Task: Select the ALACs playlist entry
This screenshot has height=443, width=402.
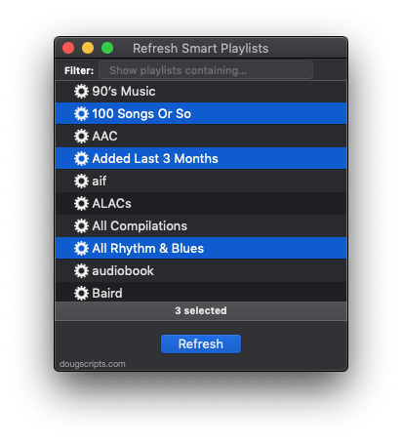Action: click(x=201, y=204)
